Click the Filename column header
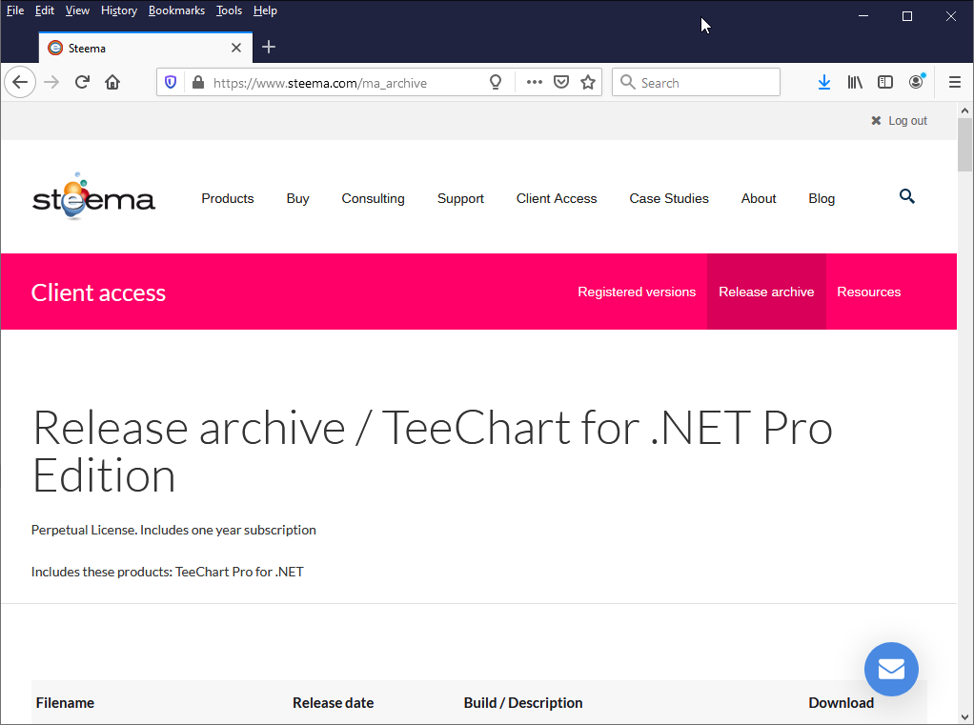Screen dimensions: 974x725 point(65,703)
